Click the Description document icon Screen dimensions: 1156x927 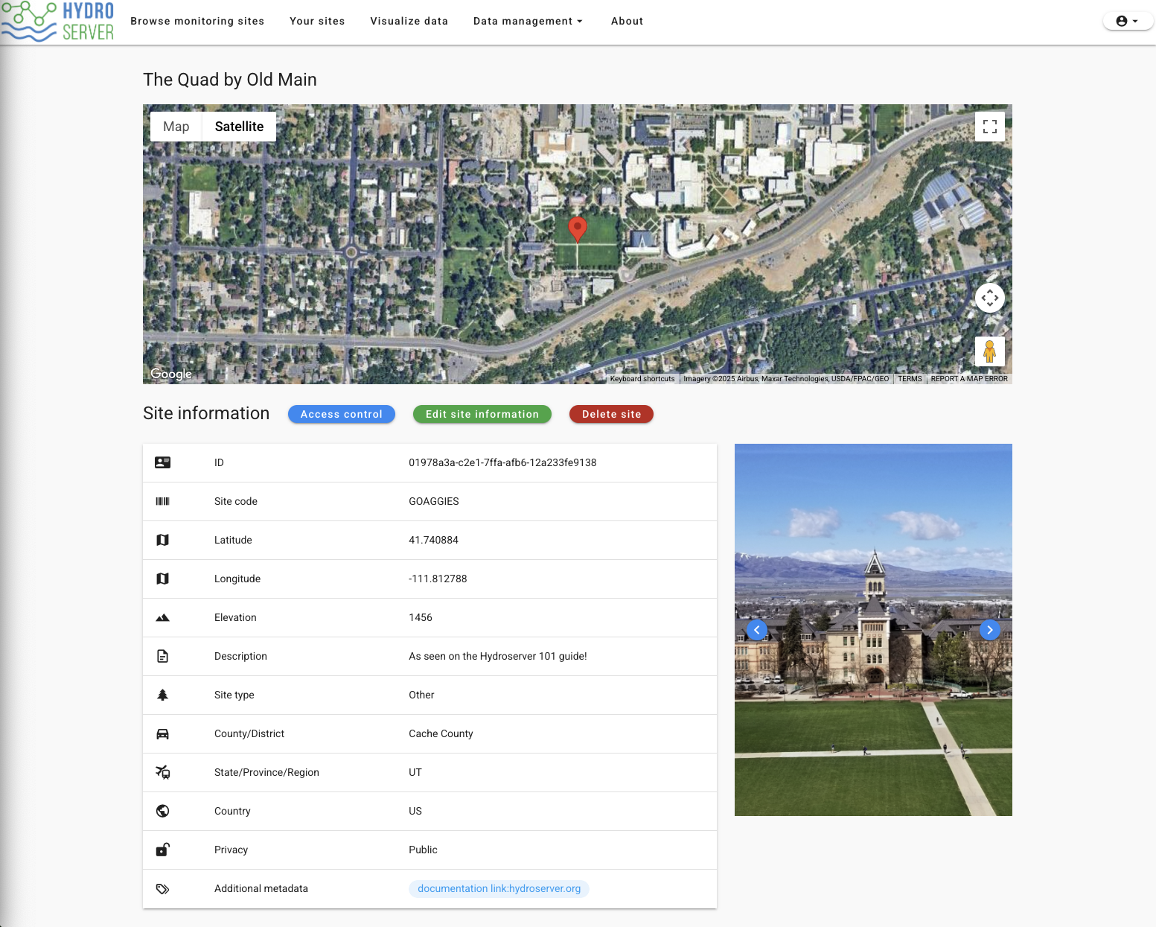coord(162,656)
